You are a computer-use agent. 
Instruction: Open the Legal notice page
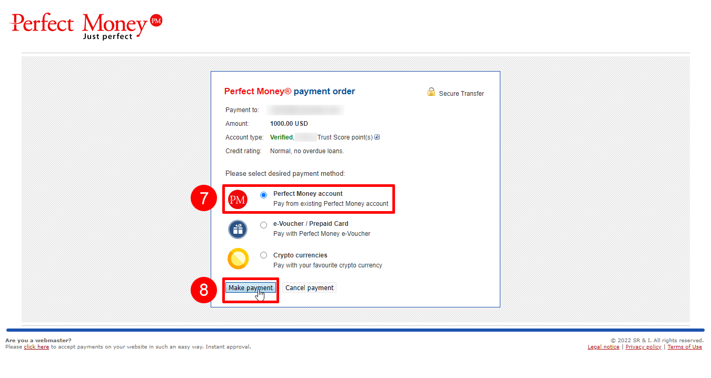click(603, 346)
